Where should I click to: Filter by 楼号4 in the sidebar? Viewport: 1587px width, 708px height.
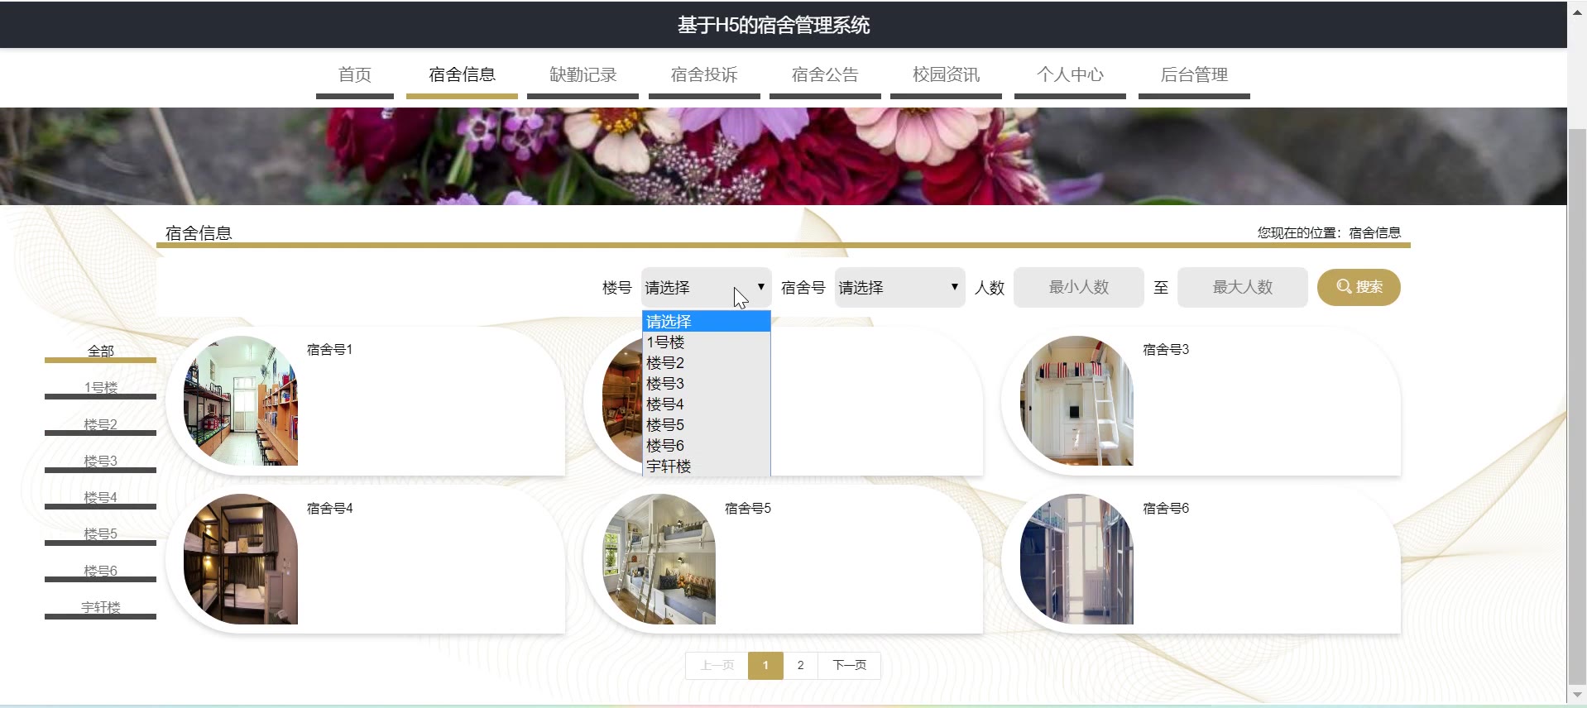point(100,498)
